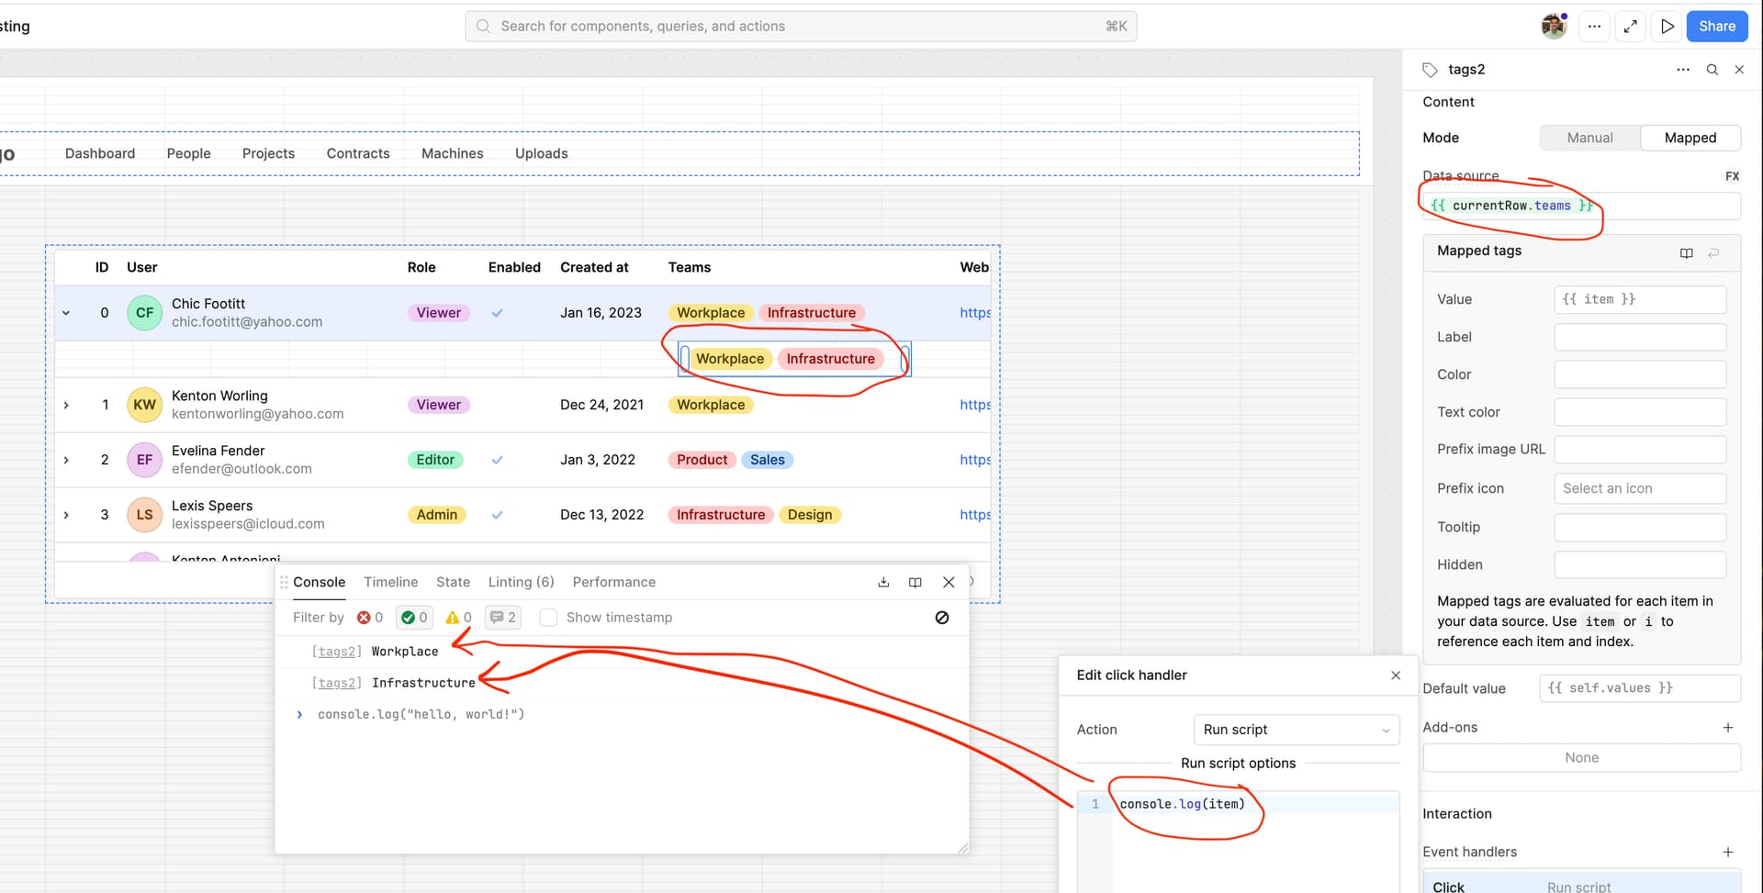Click the Preview play icon

point(1667,27)
